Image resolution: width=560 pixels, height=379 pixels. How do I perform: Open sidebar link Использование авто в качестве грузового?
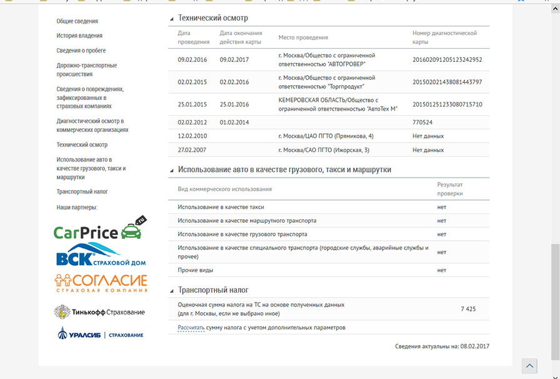[91, 168]
